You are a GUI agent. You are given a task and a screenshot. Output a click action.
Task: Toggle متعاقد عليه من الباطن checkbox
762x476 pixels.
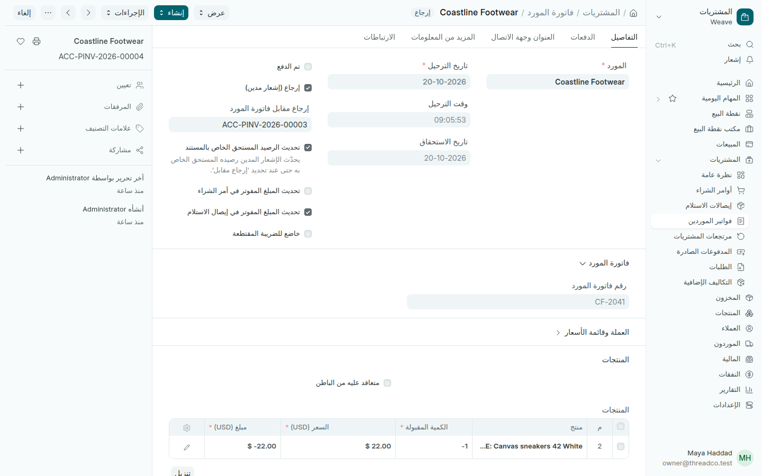pyautogui.click(x=387, y=383)
